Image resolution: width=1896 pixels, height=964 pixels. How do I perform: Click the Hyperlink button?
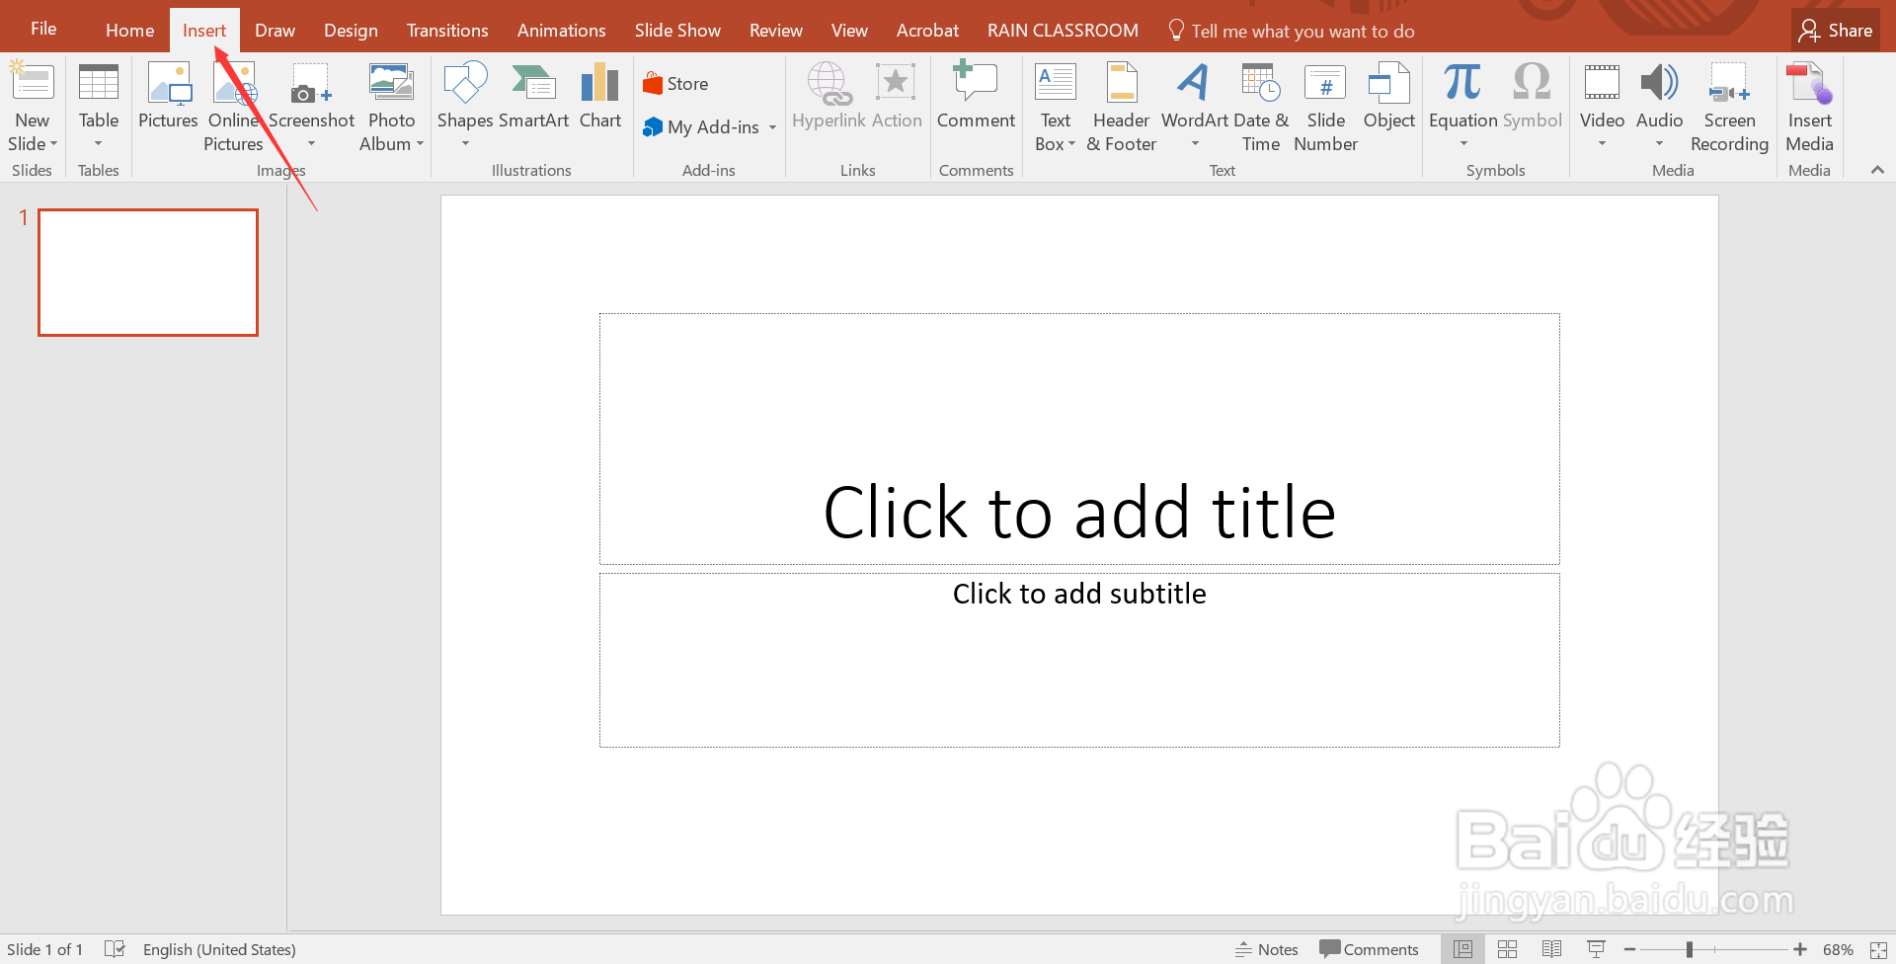point(829,96)
